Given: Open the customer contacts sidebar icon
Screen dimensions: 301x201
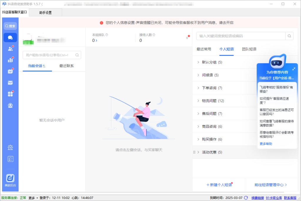Looking at the screenshot, I should click(x=10, y=49).
